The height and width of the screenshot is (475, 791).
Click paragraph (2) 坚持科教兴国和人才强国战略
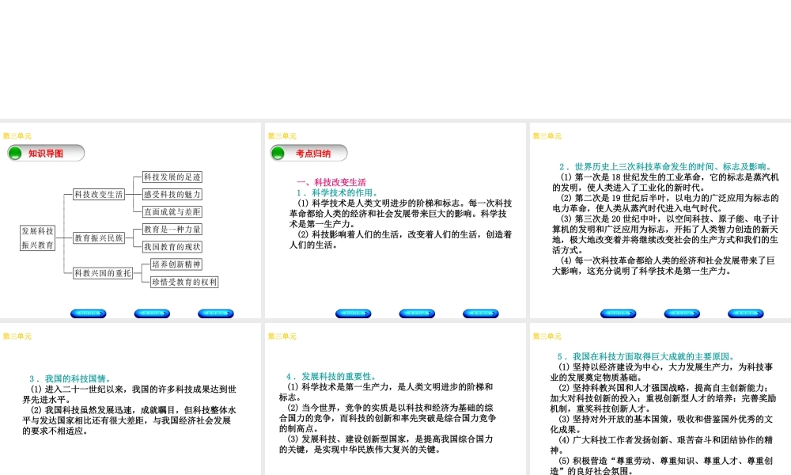[663, 398]
